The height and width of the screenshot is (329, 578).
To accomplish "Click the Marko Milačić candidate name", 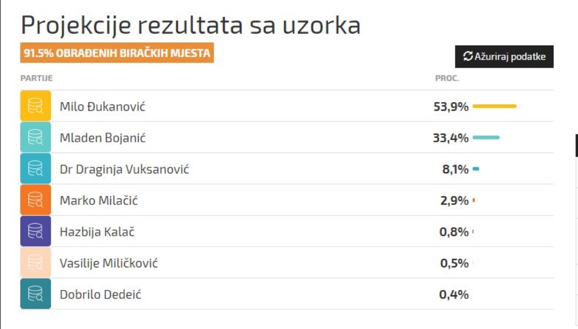I will coord(99,201).
